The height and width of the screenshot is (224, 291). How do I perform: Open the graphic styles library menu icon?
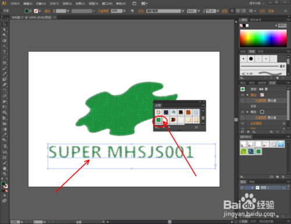point(242,177)
